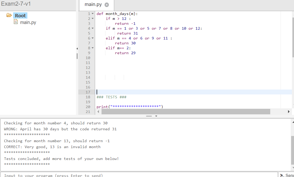Click the project title Exam2-7-v1
Screen dimensions: 294x177
16,4
